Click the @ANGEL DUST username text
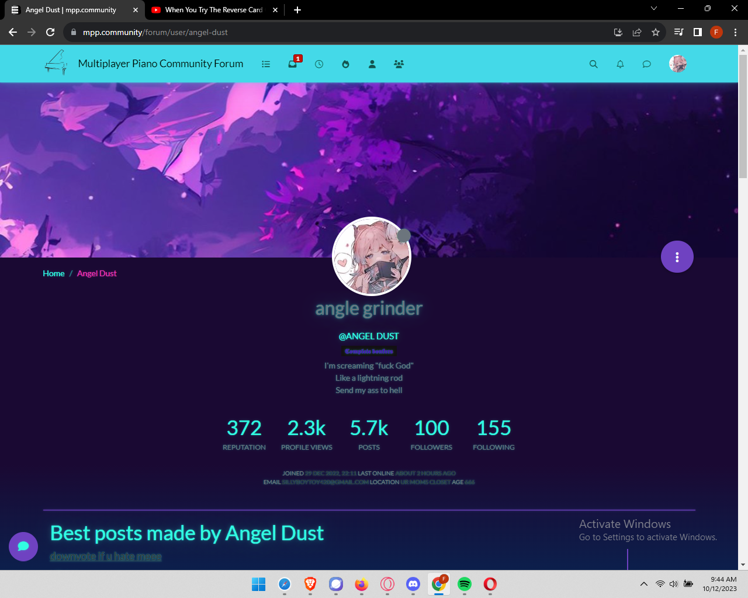748x598 pixels. pyautogui.click(x=369, y=336)
